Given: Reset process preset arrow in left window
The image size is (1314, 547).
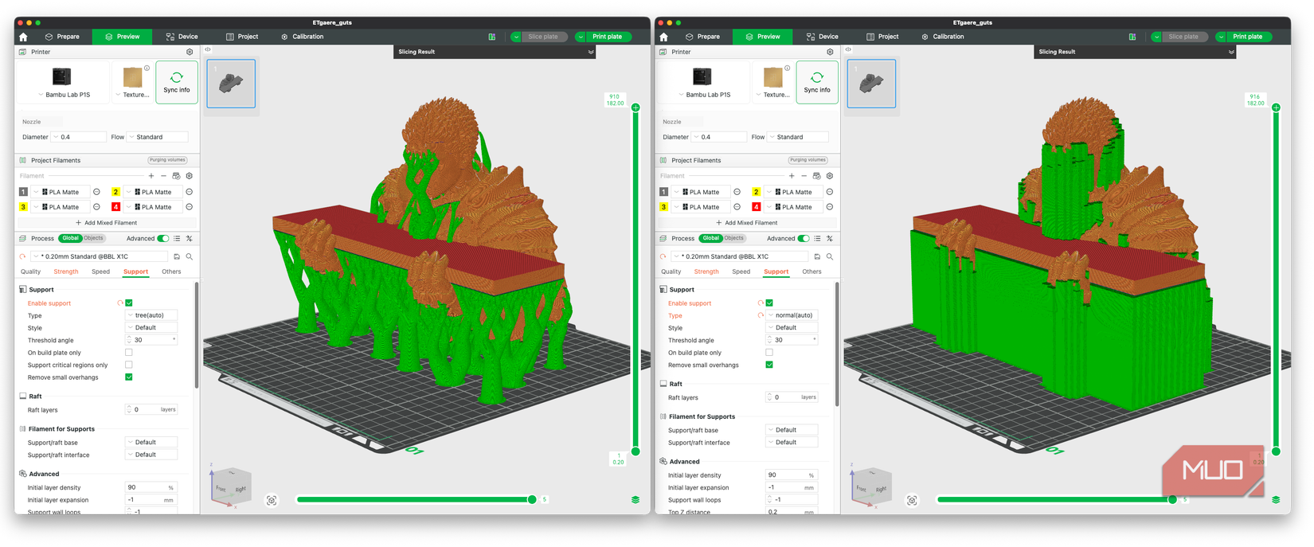Looking at the screenshot, I should [x=23, y=256].
